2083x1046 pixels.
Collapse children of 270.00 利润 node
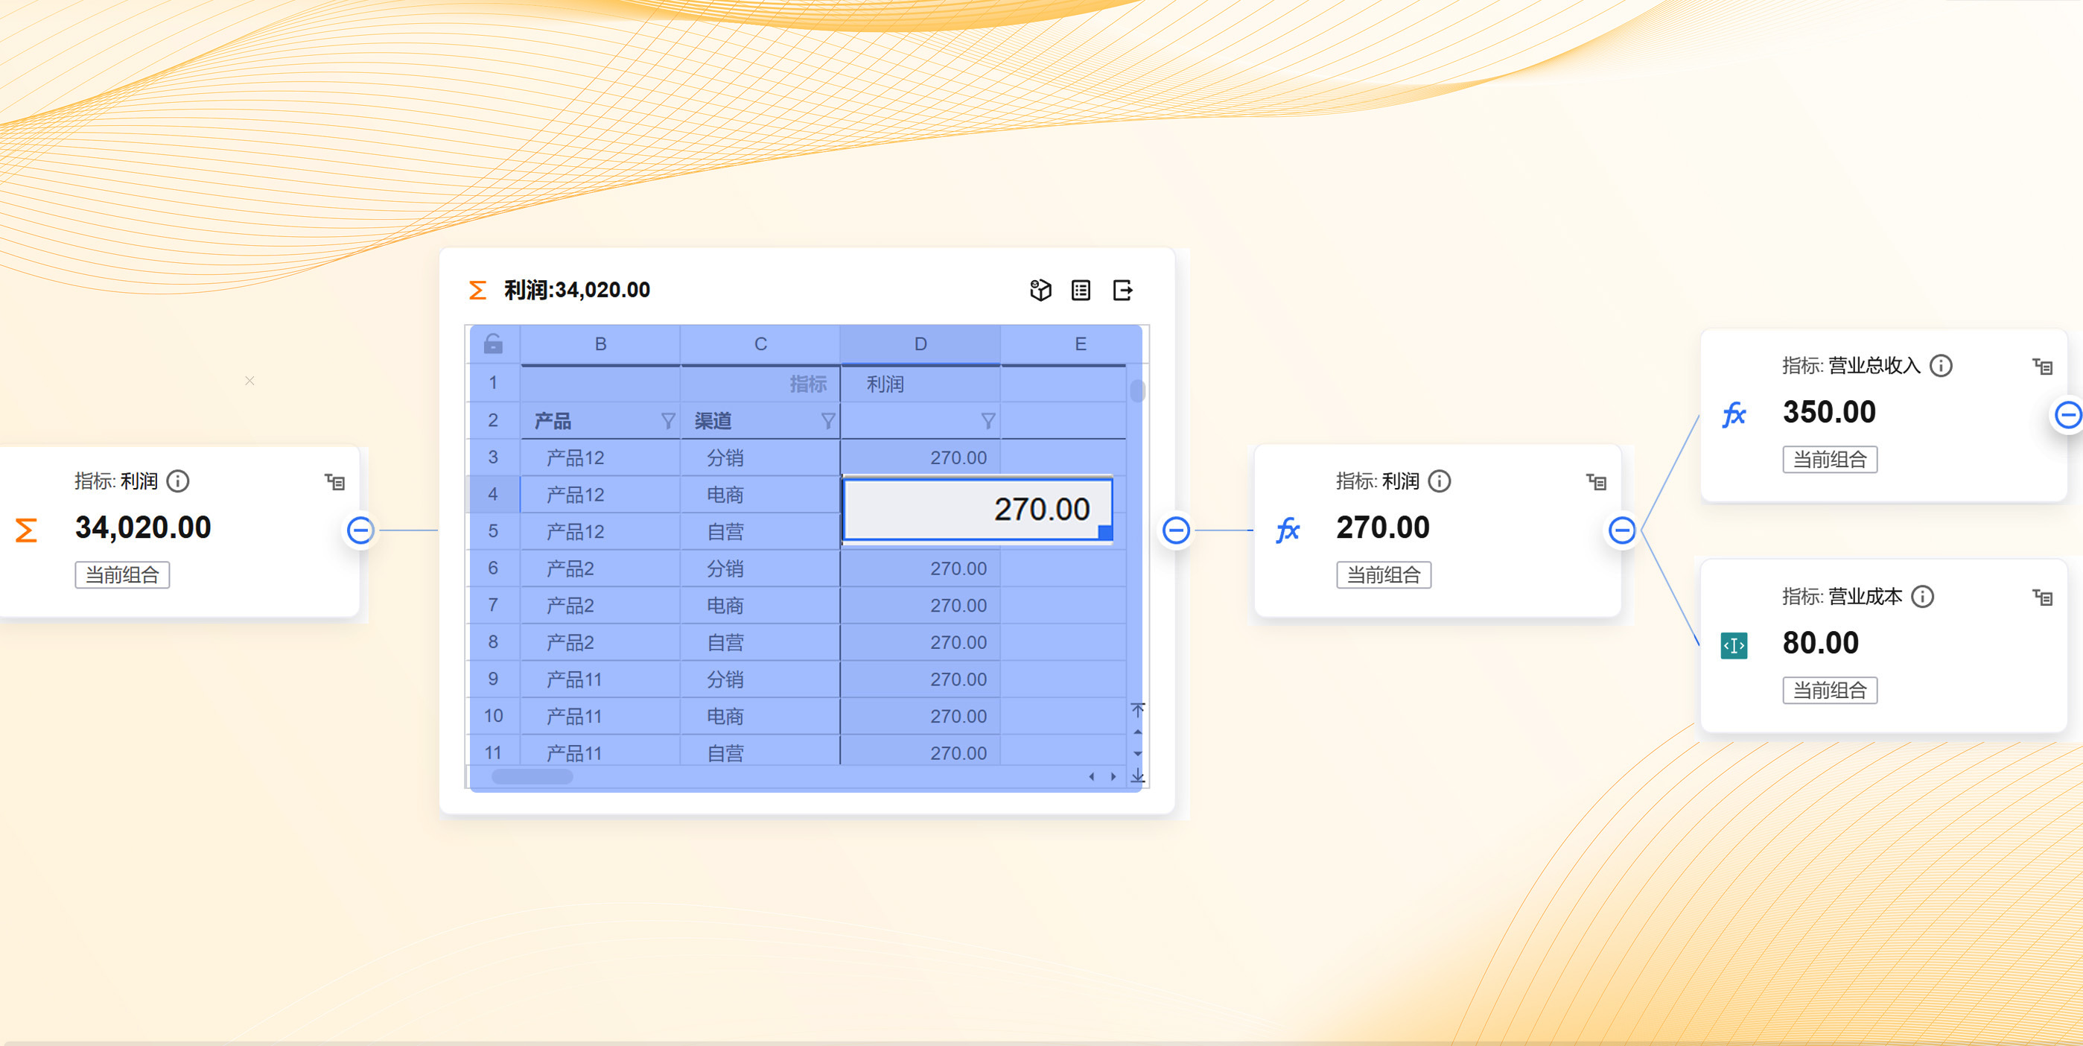[x=1621, y=530]
